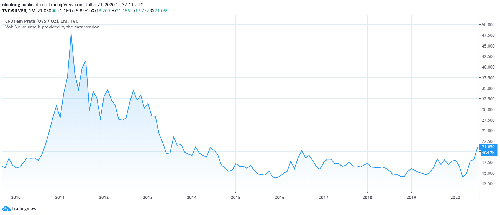Click the 'Vol: No volume is provided' notice
This screenshot has width=500, height=215.
coord(52,27)
